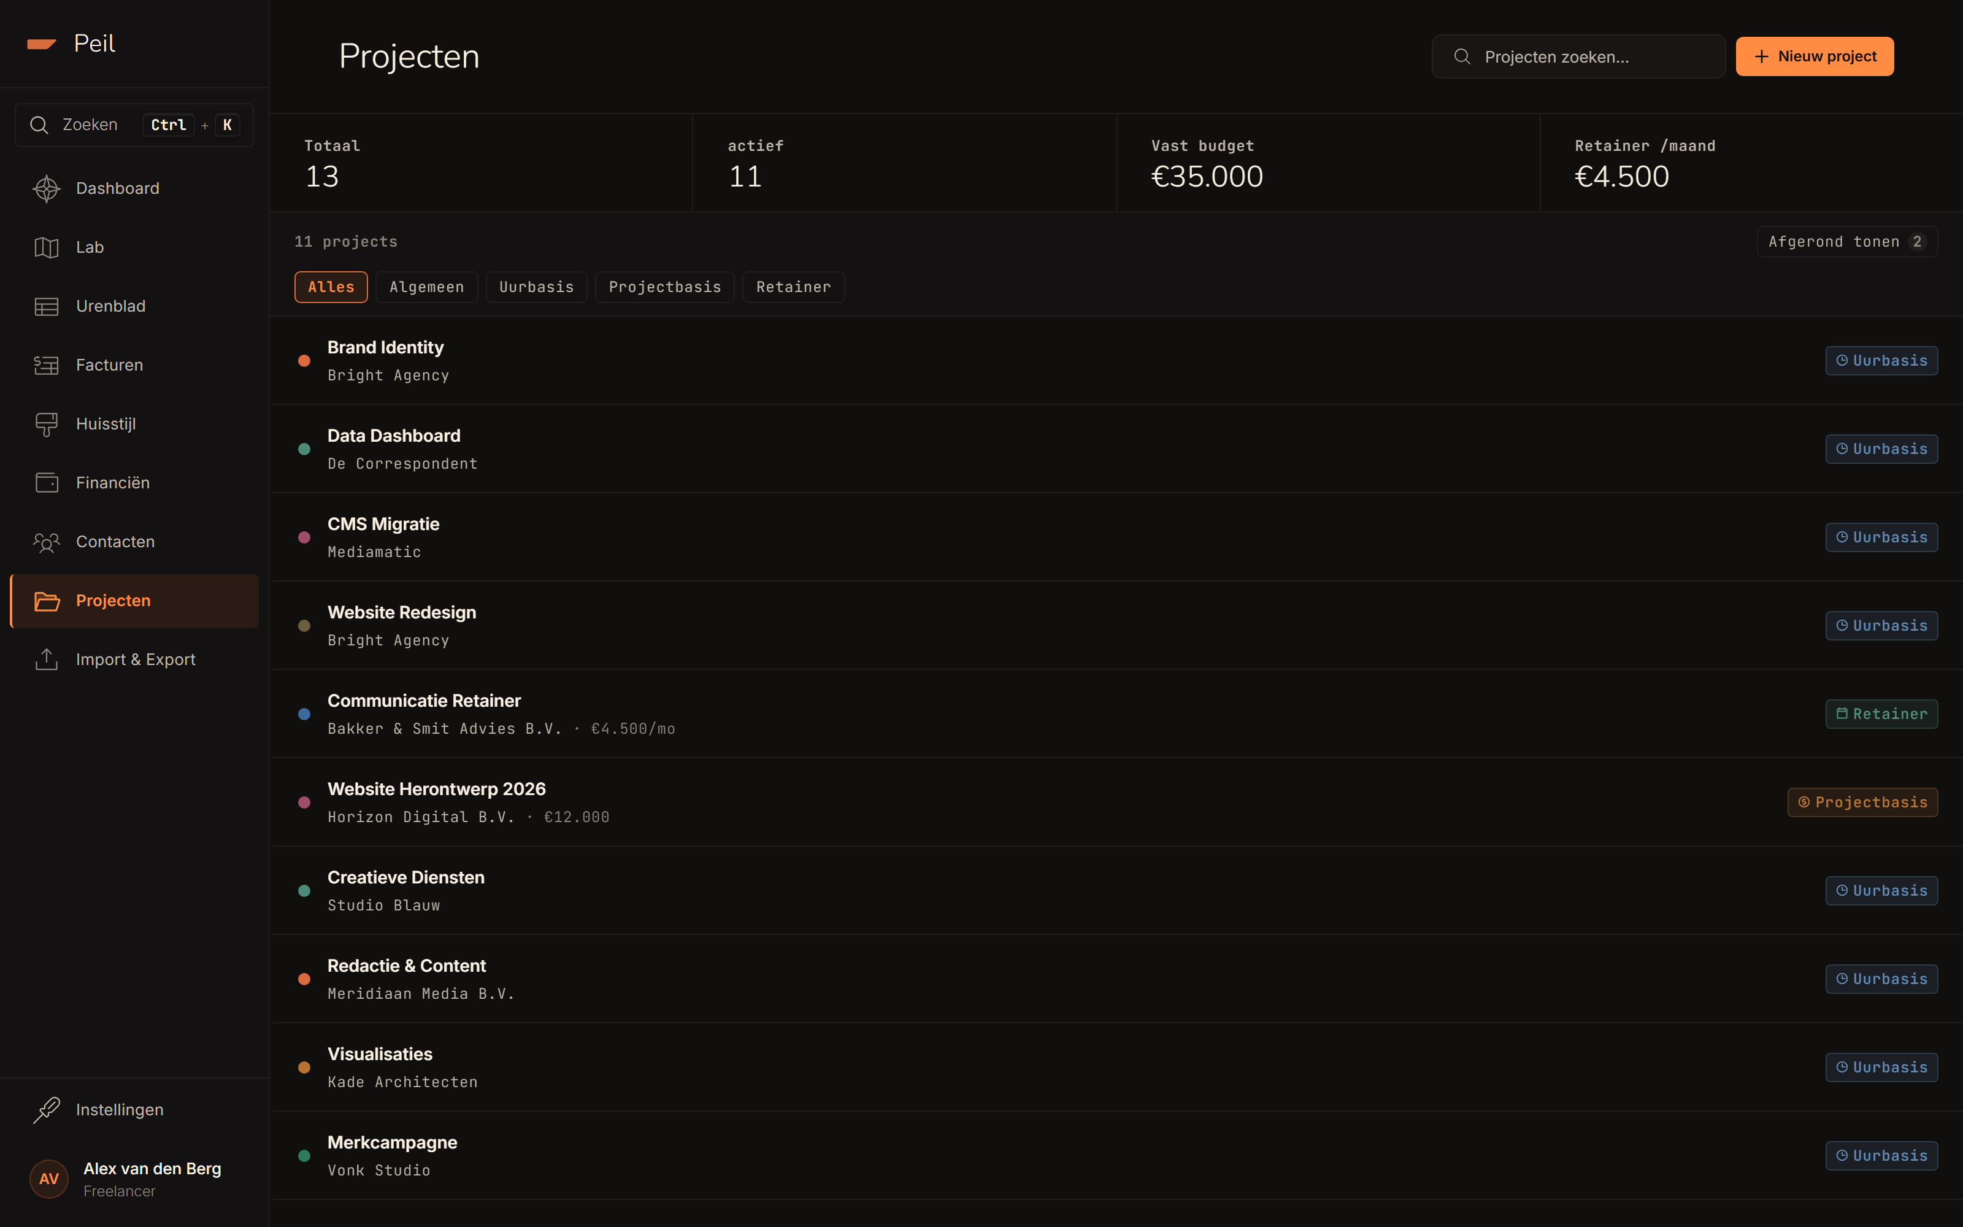Open Website Redesign project row
Image resolution: width=1963 pixels, height=1227 pixels.
(1116, 626)
